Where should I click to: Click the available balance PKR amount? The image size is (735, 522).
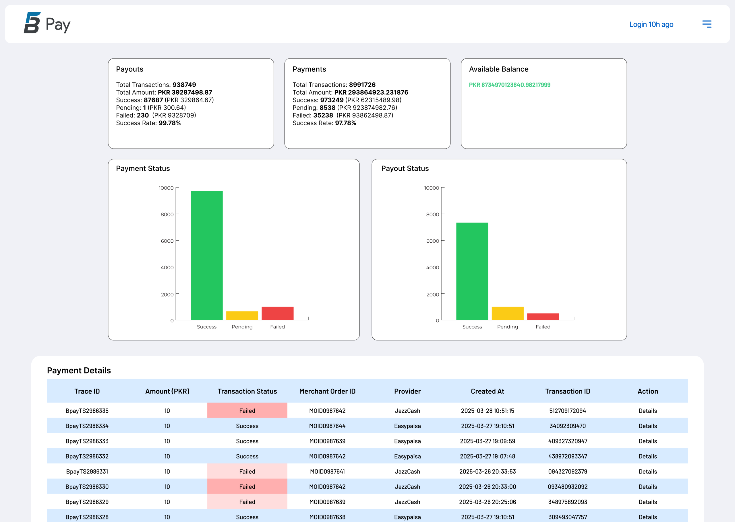[x=510, y=85]
